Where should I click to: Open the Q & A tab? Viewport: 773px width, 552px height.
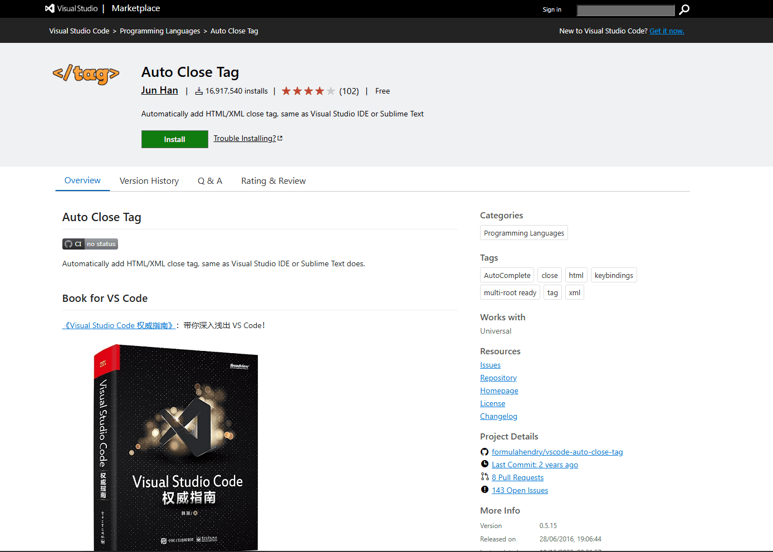click(210, 181)
